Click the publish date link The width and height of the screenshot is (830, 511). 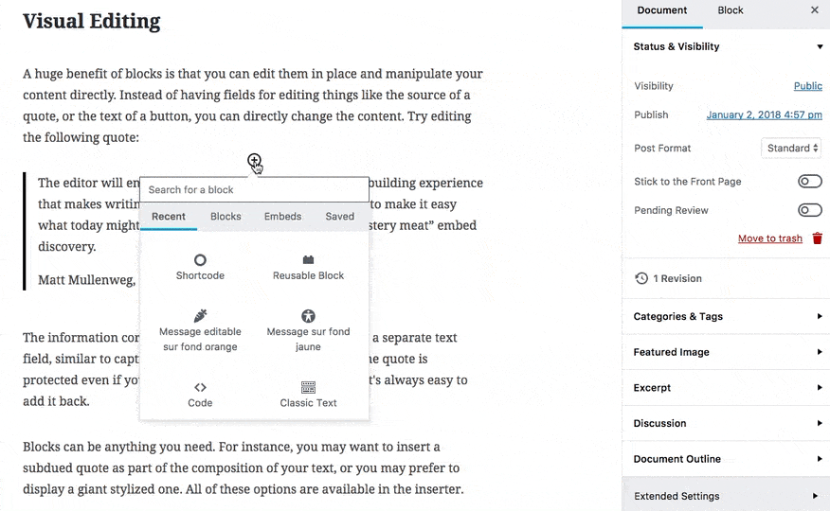pyautogui.click(x=764, y=115)
